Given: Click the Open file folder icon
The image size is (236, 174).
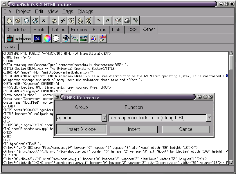Looking at the screenshot, I should [x=18, y=21].
